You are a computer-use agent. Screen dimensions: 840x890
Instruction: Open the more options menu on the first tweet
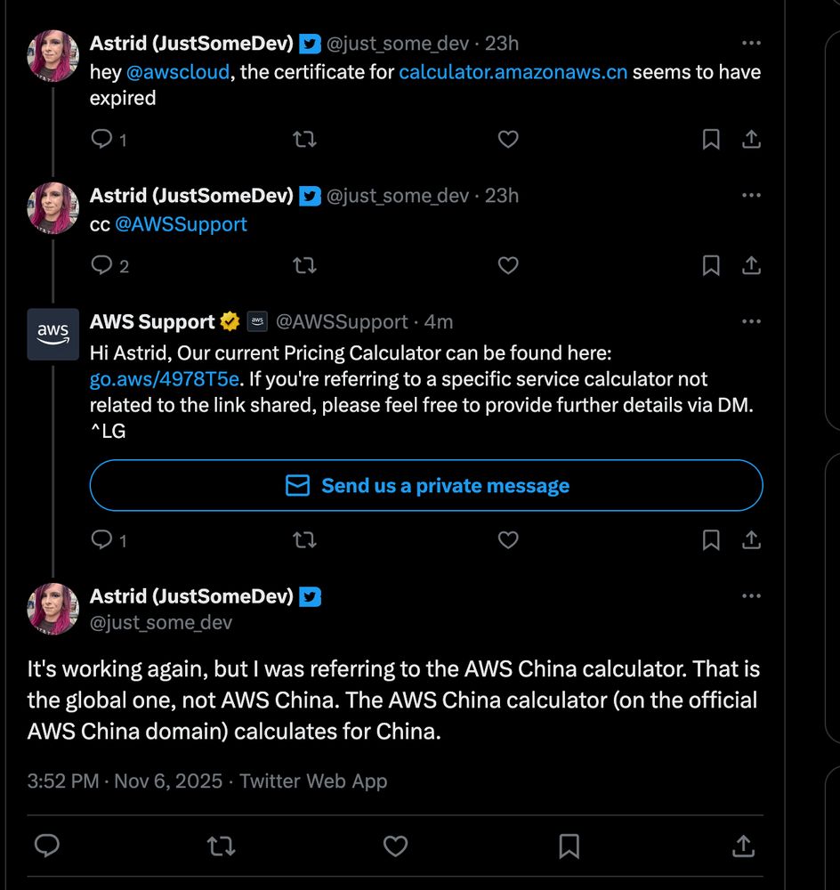pos(751,42)
